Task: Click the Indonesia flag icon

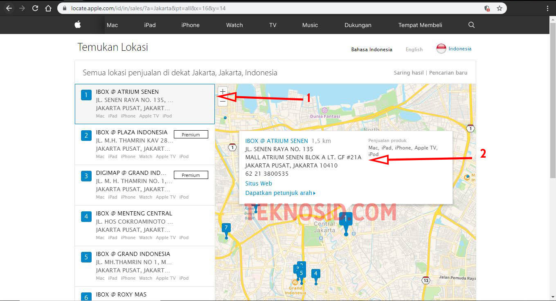Action: (x=441, y=49)
